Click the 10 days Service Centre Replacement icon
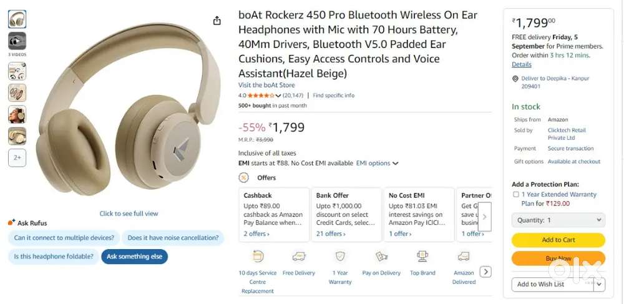Image resolution: width=624 pixels, height=304 pixels. pyautogui.click(x=258, y=256)
